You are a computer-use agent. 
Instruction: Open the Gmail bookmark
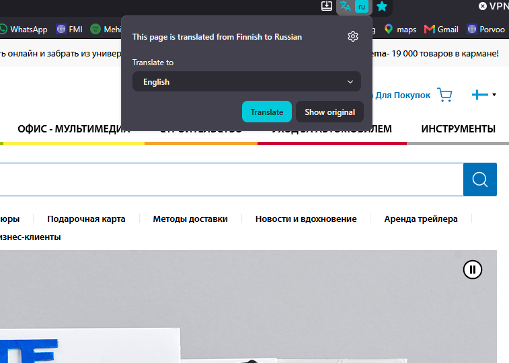click(x=441, y=30)
